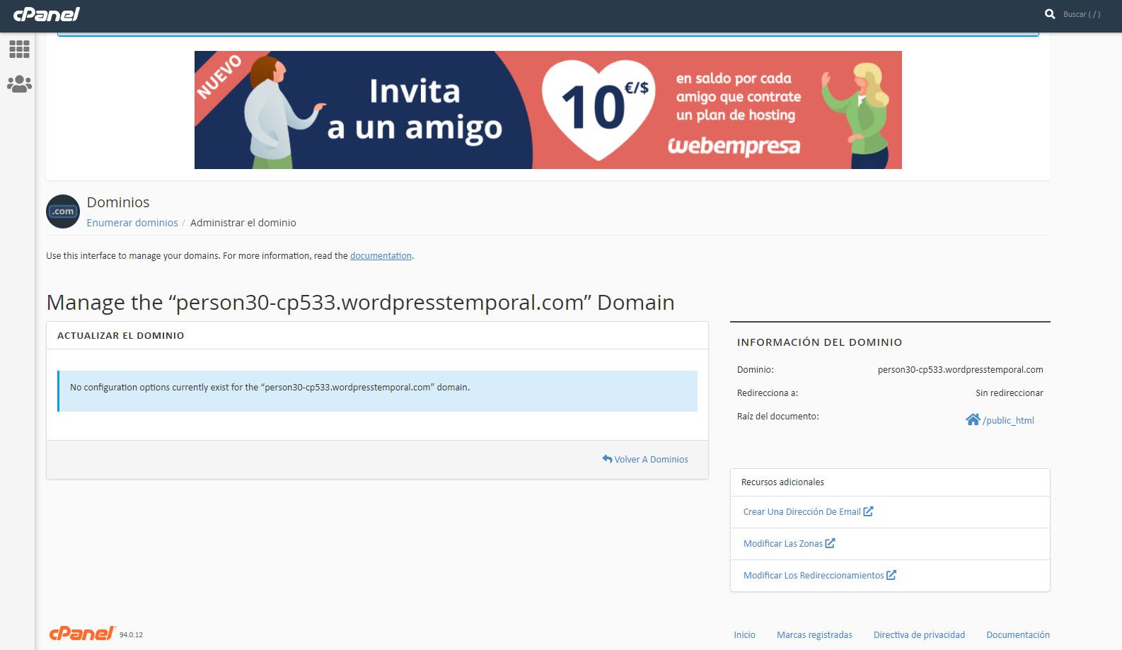
Task: Click the 94.0.12 version number
Action: click(131, 635)
